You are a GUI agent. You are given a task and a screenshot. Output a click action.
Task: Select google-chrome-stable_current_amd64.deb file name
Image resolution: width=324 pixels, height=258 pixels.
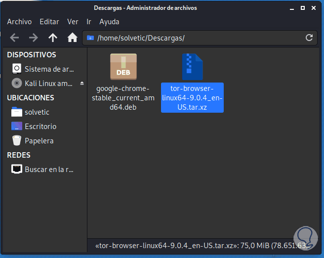(123, 98)
